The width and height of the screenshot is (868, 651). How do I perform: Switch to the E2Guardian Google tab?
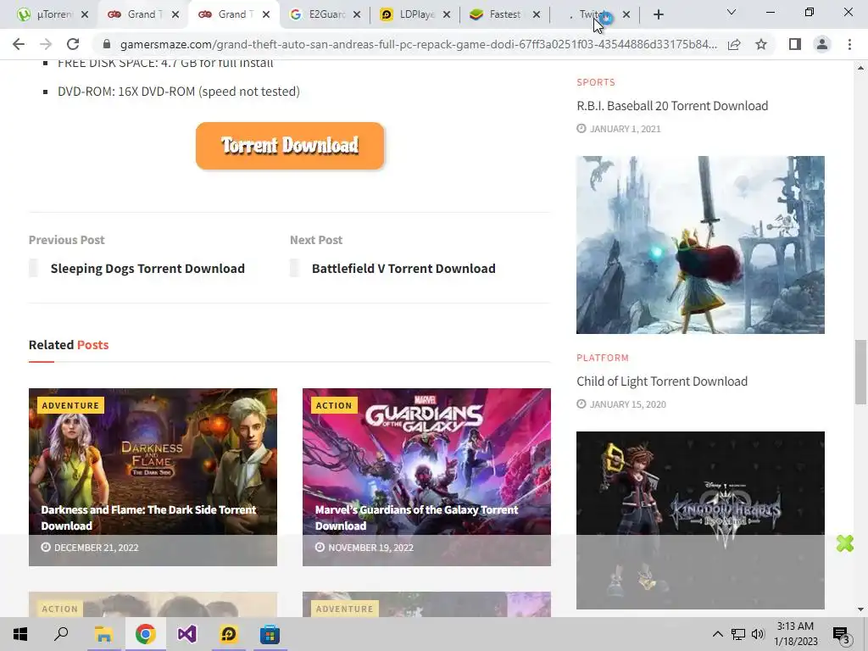point(326,14)
